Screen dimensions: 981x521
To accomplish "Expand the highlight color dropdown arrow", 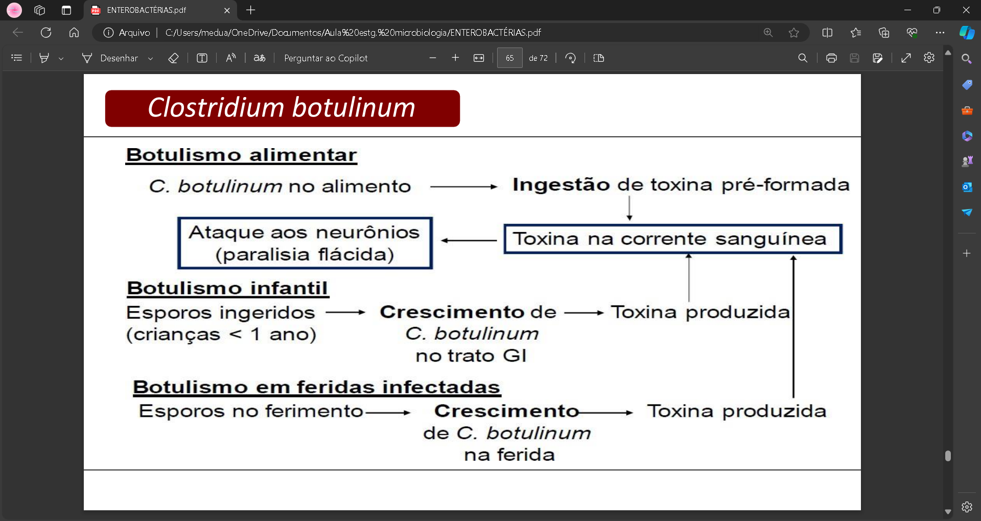I will pyautogui.click(x=61, y=59).
